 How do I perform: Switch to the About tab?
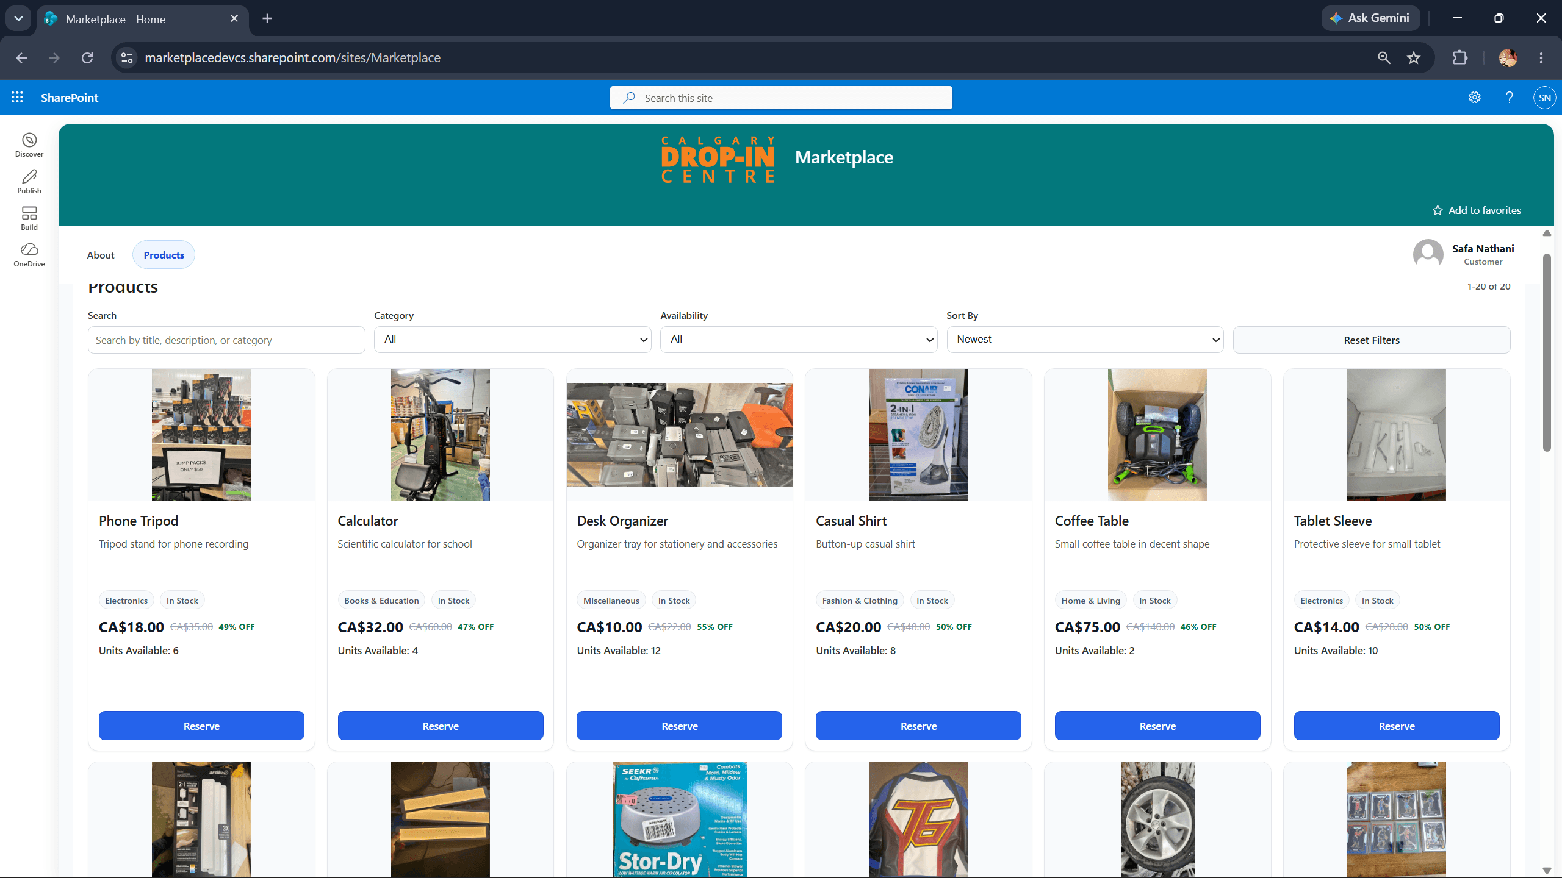point(101,255)
